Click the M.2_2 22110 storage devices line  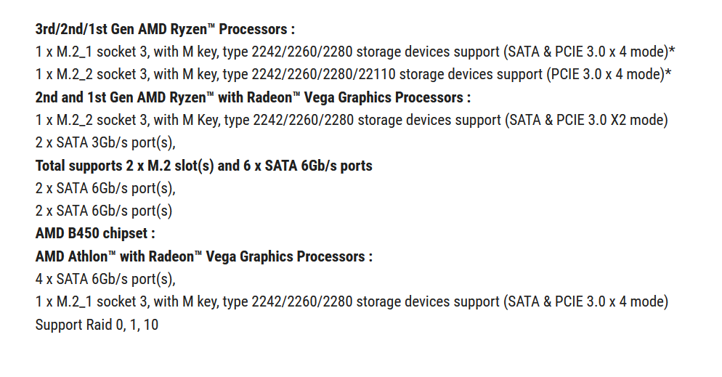(353, 75)
